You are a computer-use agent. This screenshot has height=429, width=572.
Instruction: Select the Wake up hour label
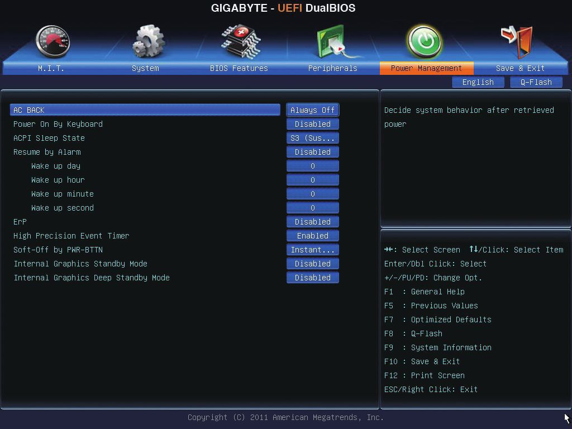[58, 180]
